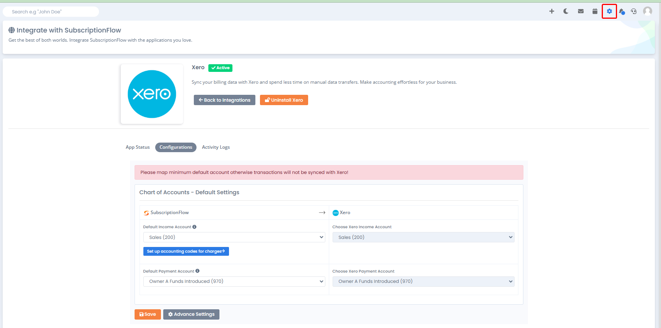Click the info icon beside Default Income Account
Screen dimensions: 661x328
click(x=195, y=227)
